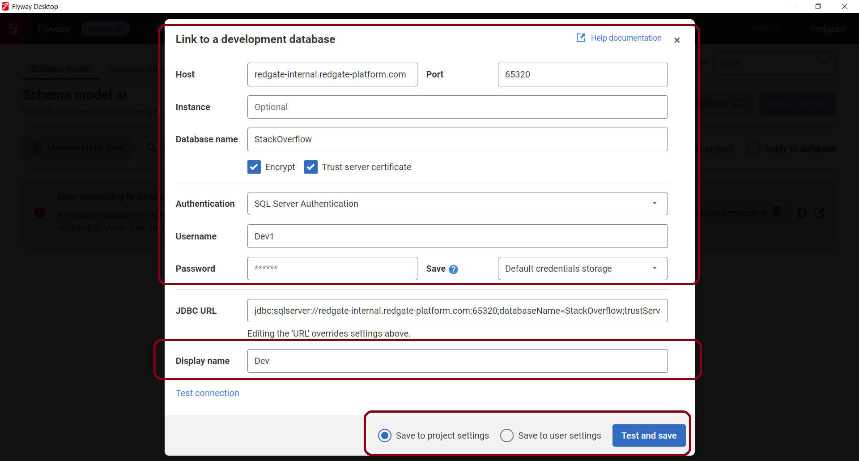Click the database icon next to base connection
The height and width of the screenshot is (461, 859).
tap(778, 212)
